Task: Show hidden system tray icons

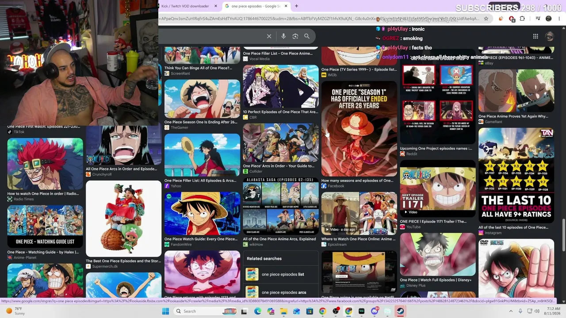Action: pyautogui.click(x=511, y=311)
